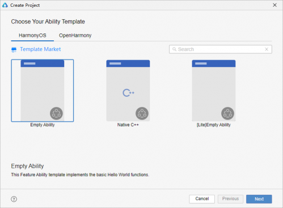This screenshot has height=208, width=283.
Task: Click the 'Empty Ability' description heading
Action: pos(27,166)
